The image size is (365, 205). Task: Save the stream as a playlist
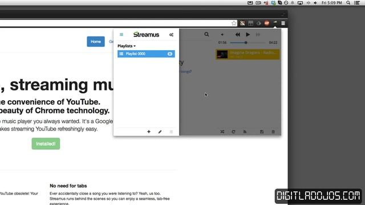[x=262, y=132]
